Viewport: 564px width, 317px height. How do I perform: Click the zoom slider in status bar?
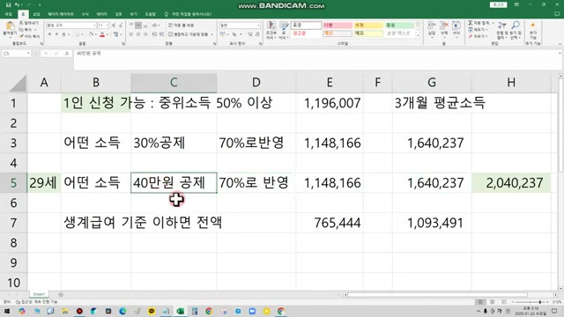531,302
